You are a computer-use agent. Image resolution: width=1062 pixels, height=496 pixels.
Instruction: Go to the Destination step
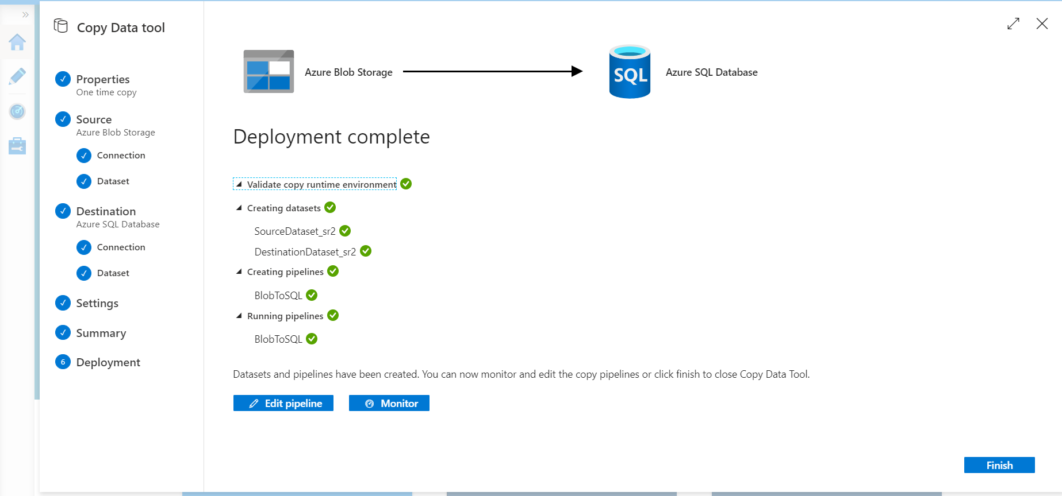[x=106, y=211]
